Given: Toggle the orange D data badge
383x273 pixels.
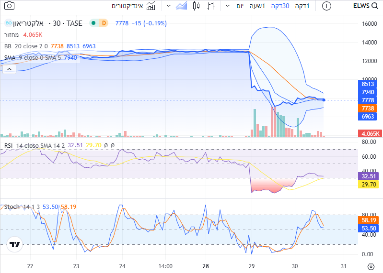Looking at the screenshot, I should point(104,23).
